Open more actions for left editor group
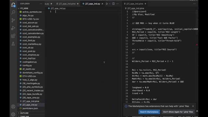The width and height of the screenshot is (208, 117). coord(118,4)
